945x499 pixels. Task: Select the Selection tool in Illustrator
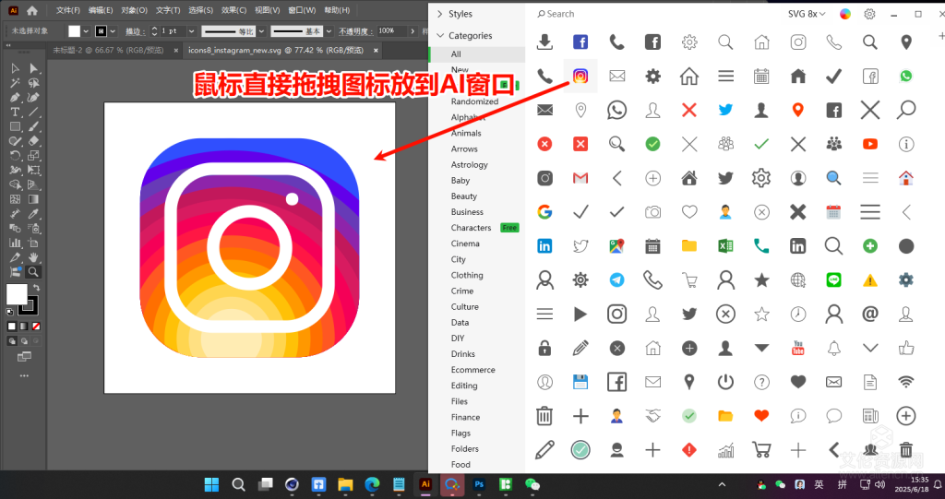15,68
